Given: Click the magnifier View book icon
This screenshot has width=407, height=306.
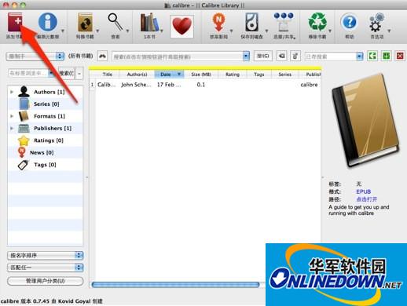Looking at the screenshot, I should pyautogui.click(x=115, y=22).
